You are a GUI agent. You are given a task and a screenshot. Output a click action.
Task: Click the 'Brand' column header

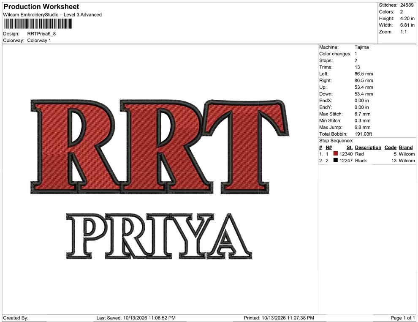tap(406, 147)
